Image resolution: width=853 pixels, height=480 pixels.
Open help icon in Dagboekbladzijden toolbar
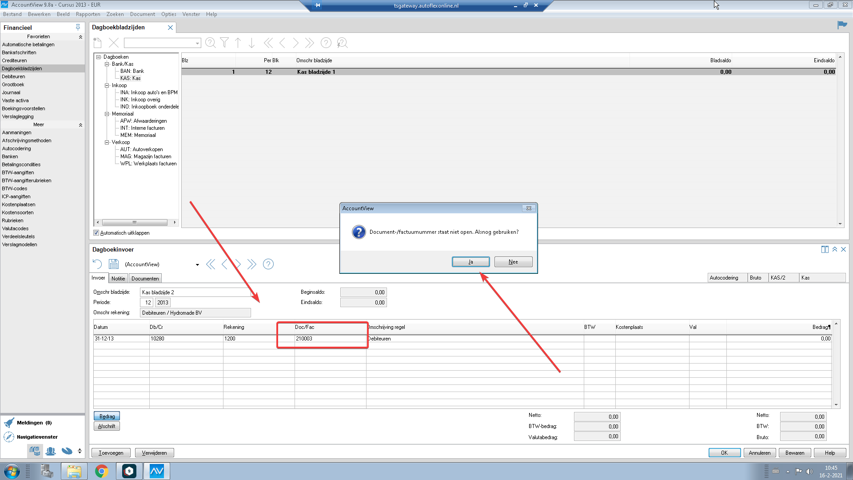click(326, 43)
